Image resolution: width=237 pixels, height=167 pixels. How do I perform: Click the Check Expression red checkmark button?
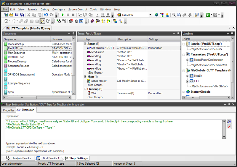229,127
